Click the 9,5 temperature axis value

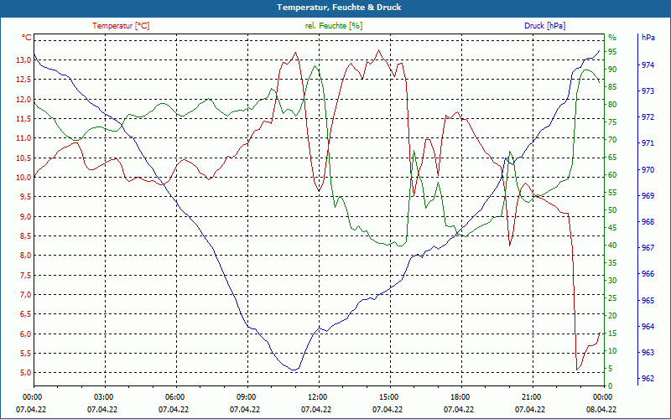(x=25, y=197)
